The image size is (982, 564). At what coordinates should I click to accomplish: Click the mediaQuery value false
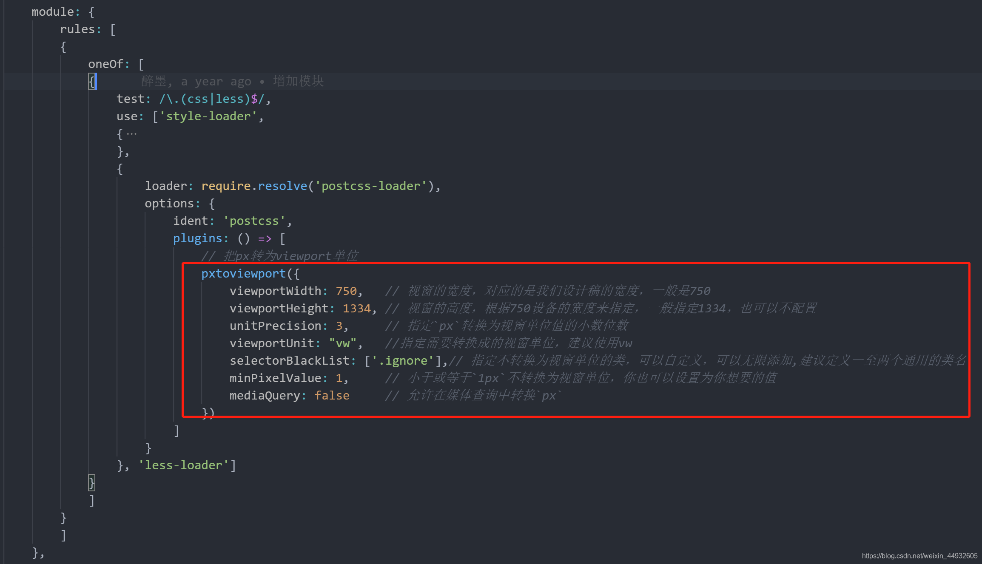tap(332, 396)
